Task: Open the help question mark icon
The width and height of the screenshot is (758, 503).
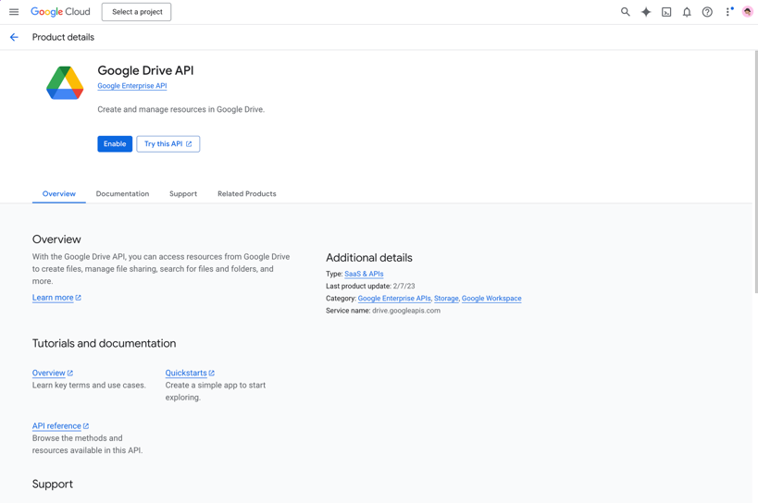Action: pos(707,12)
